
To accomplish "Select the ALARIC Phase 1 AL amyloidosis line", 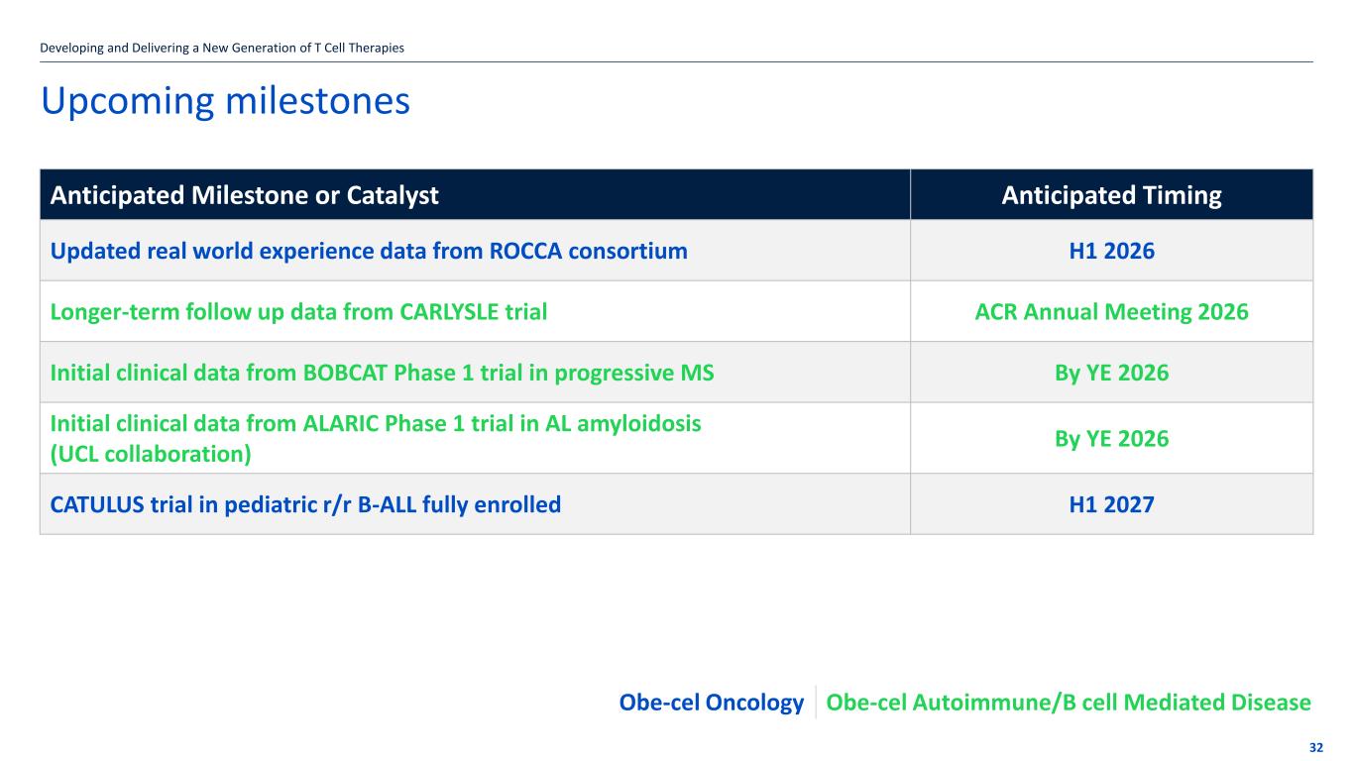I will click(376, 423).
